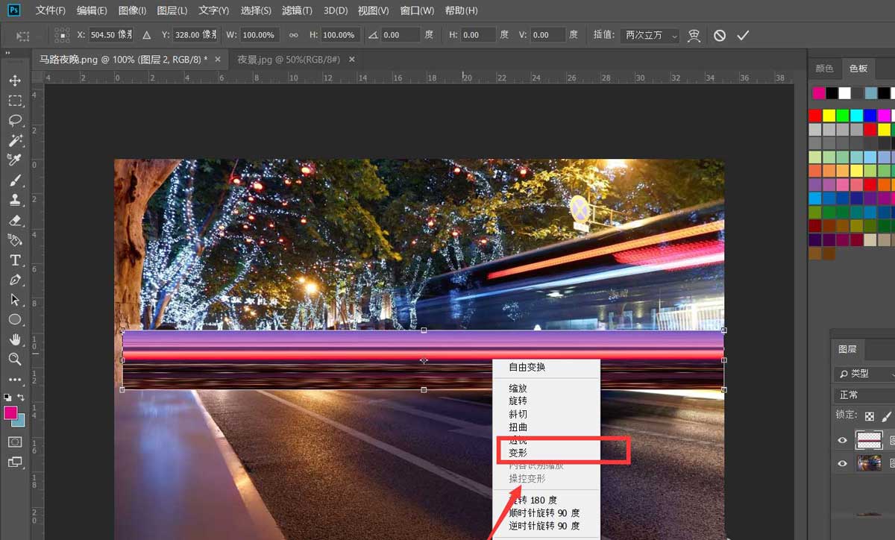Image resolution: width=895 pixels, height=540 pixels.
Task: Open the Edit Toolbar three-dots button
Action: [15, 380]
